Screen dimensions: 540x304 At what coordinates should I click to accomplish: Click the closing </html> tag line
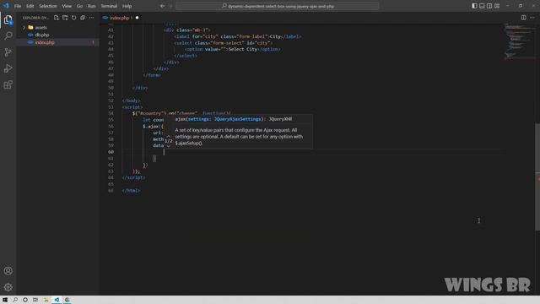coord(131,190)
